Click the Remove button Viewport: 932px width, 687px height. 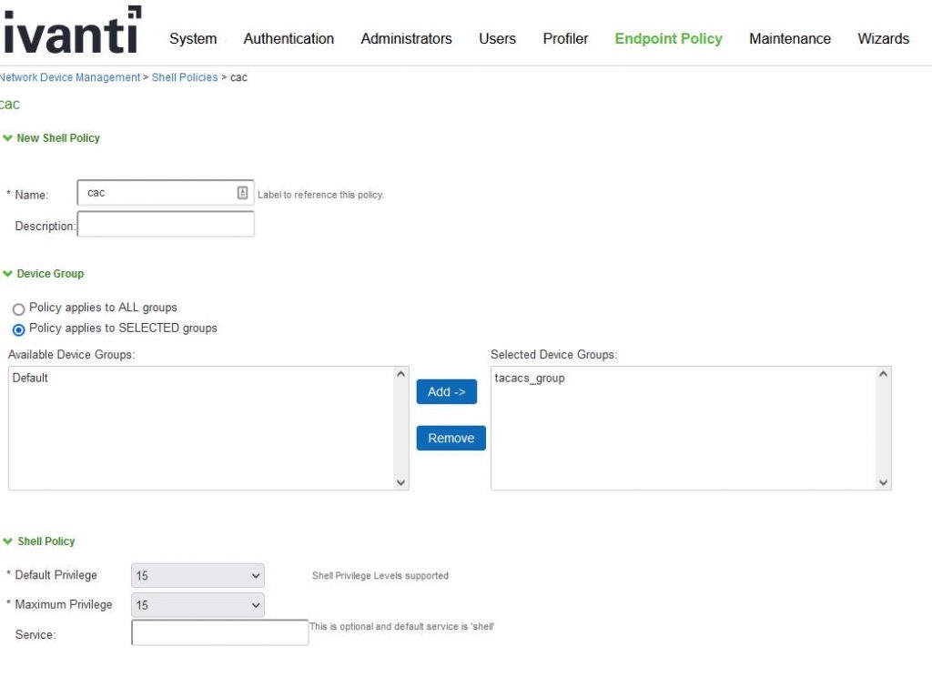click(x=451, y=438)
